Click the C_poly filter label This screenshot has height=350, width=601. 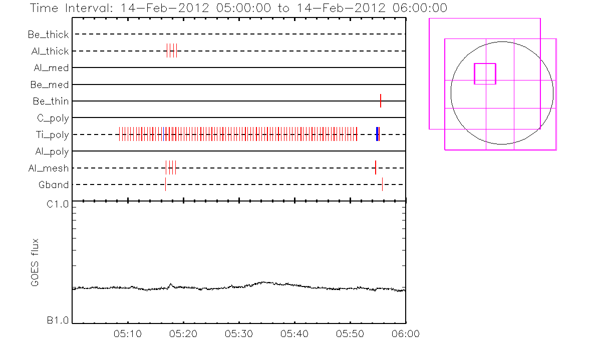(53, 118)
